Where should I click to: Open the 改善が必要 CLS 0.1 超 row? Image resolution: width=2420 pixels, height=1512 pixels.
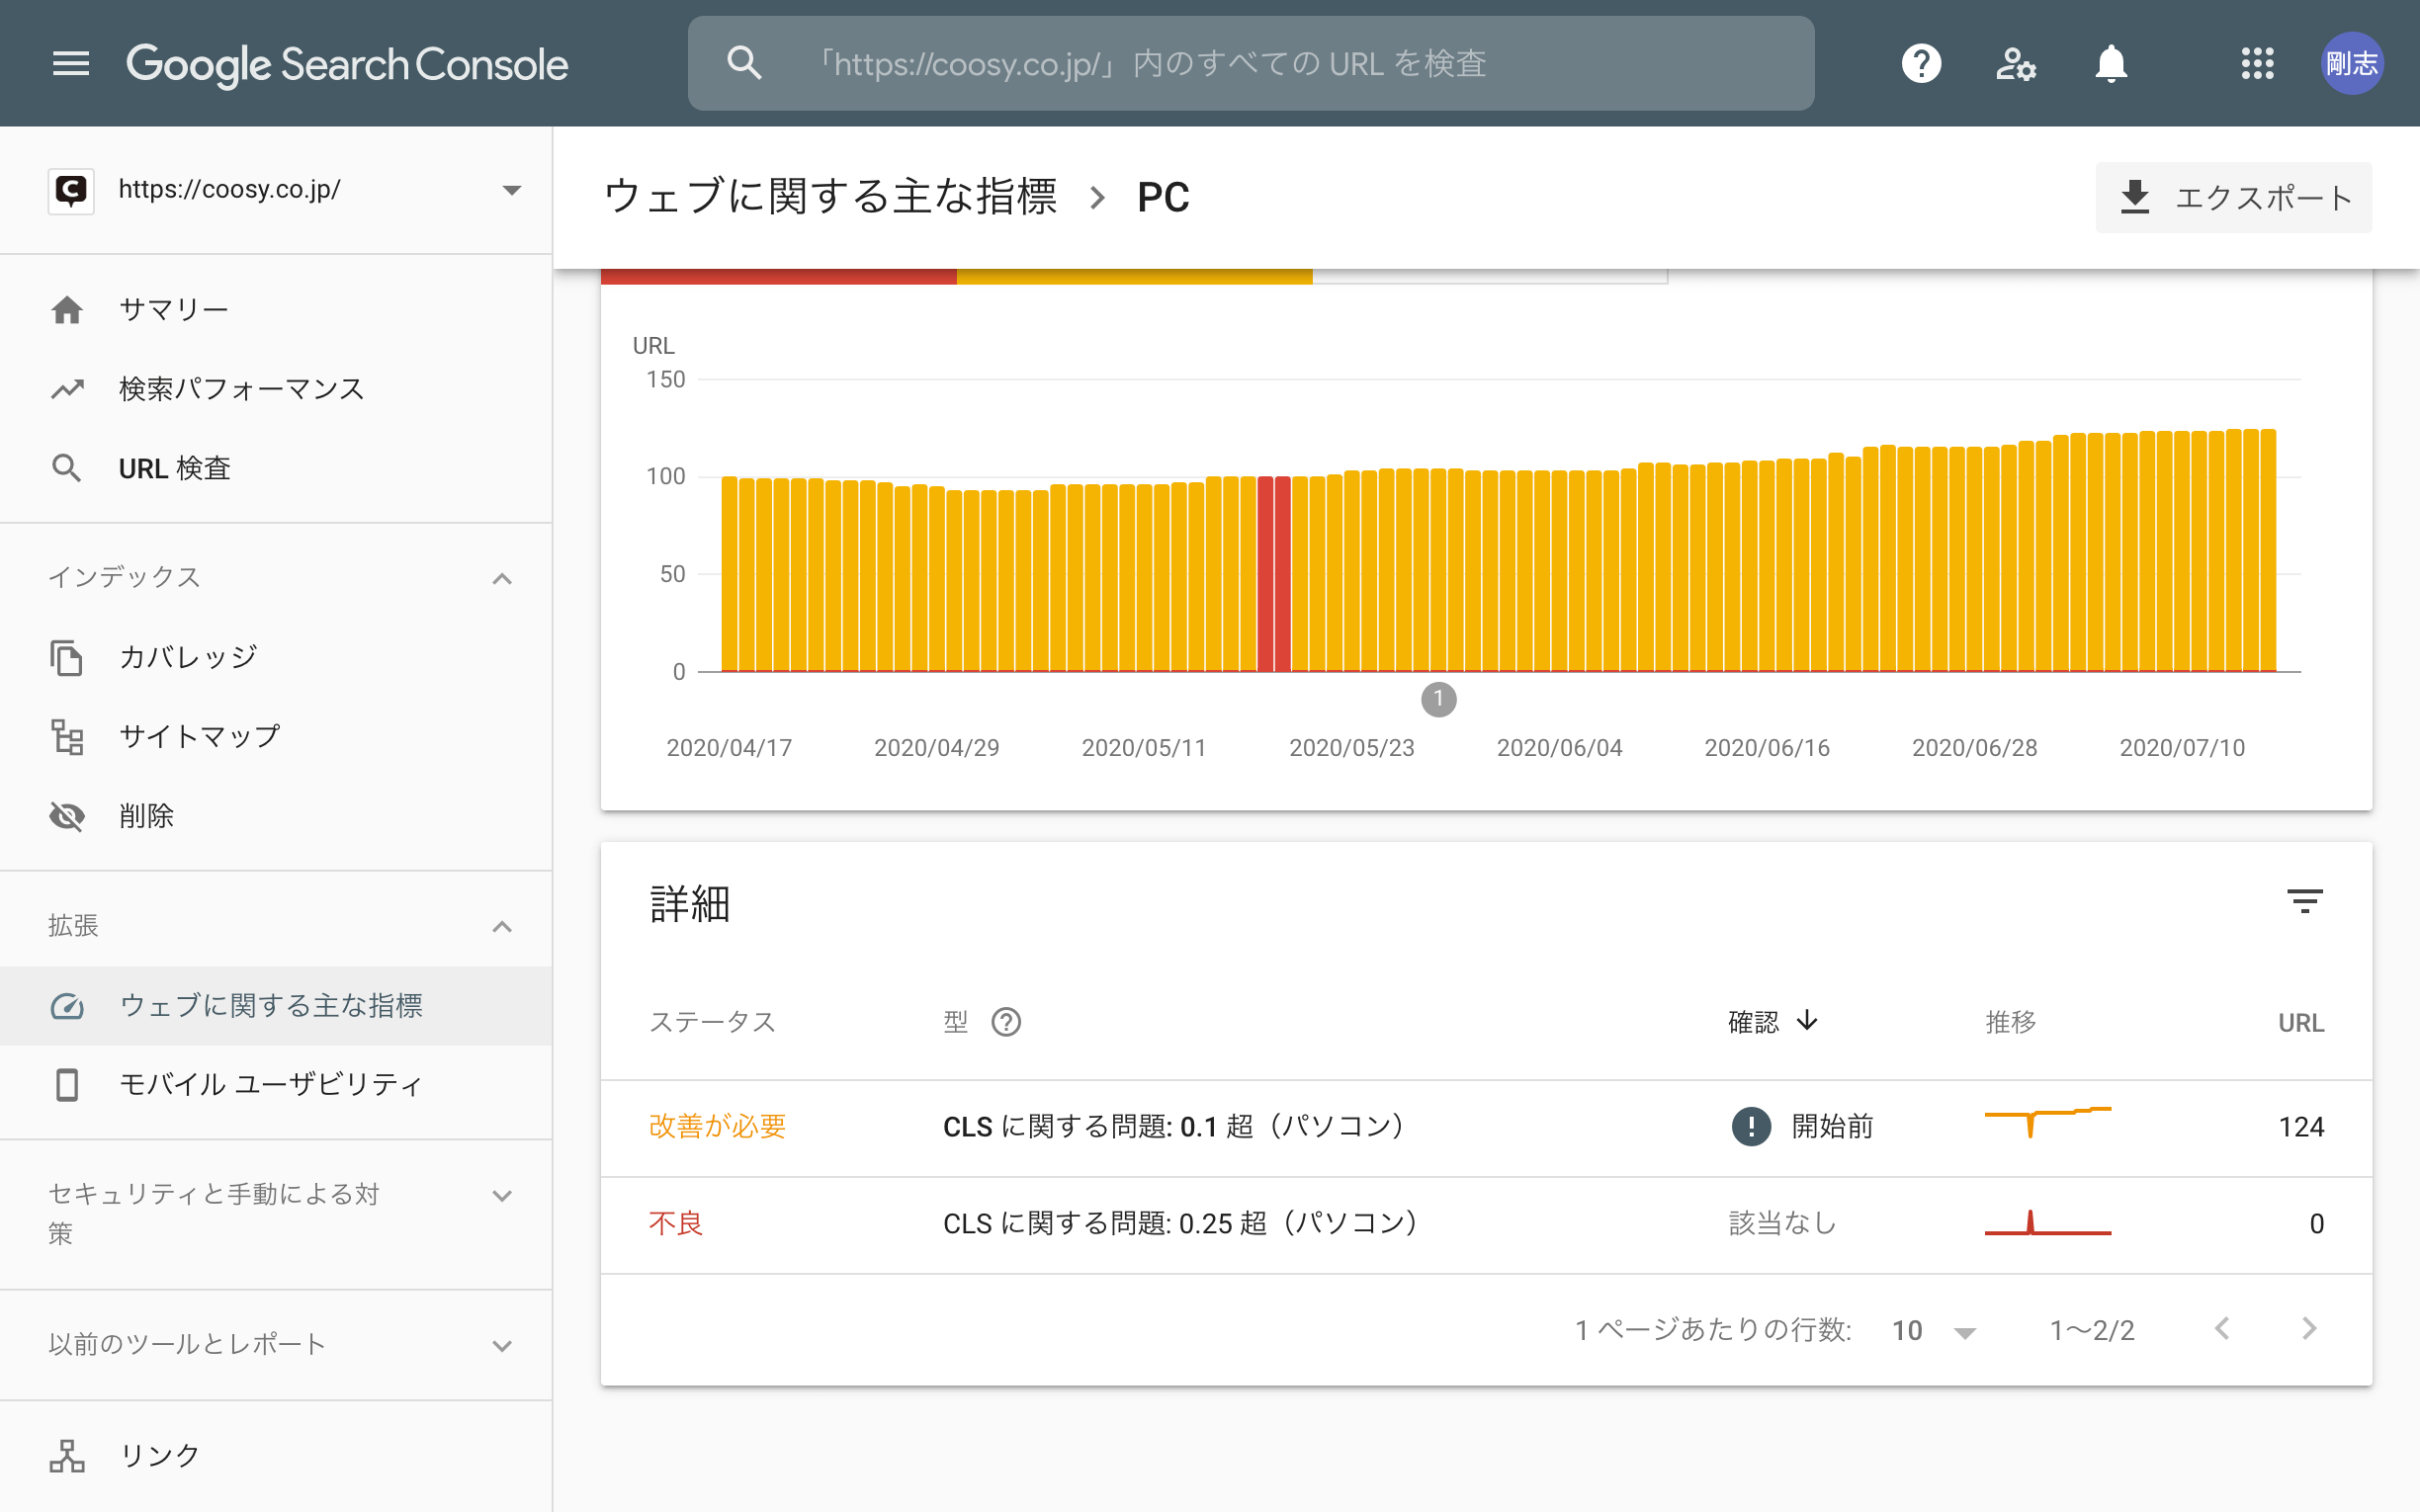point(1486,1127)
